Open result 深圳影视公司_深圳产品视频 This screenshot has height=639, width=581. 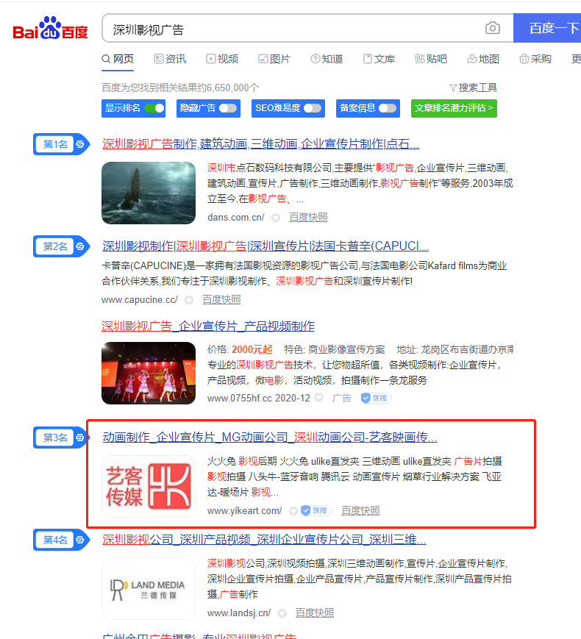tap(264, 540)
